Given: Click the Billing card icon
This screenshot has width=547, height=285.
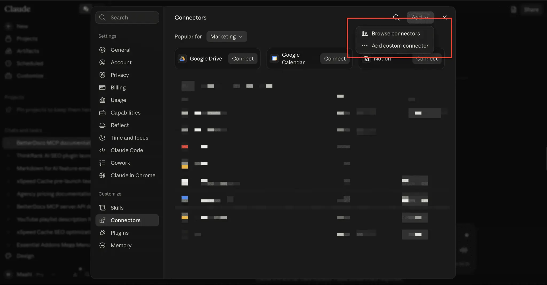Looking at the screenshot, I should 102,88.
